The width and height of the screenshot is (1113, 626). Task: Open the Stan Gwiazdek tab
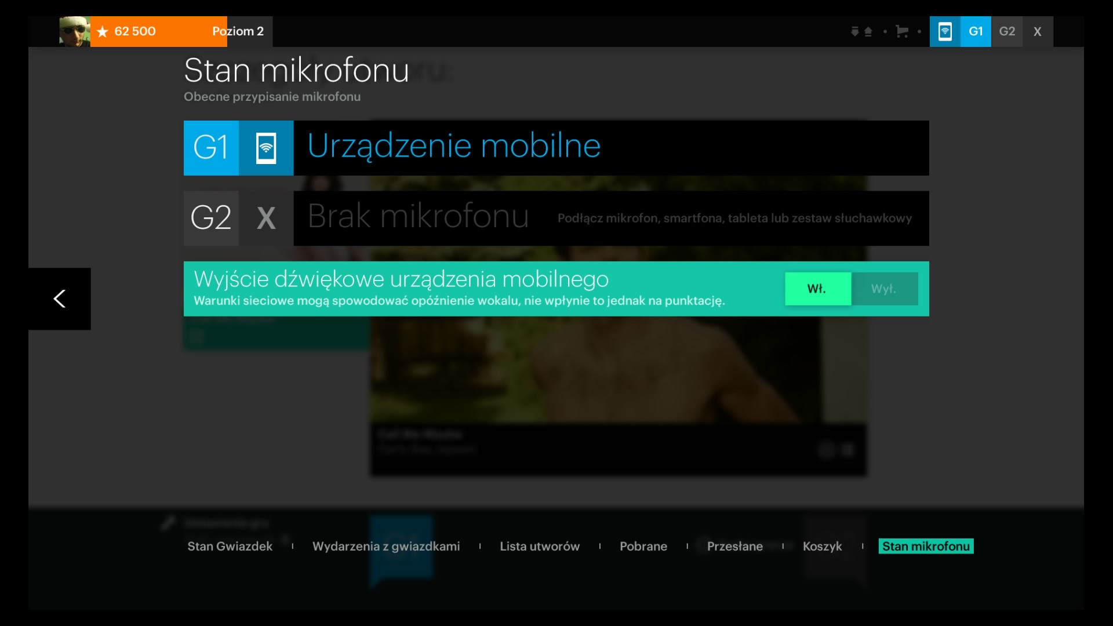[x=230, y=546]
